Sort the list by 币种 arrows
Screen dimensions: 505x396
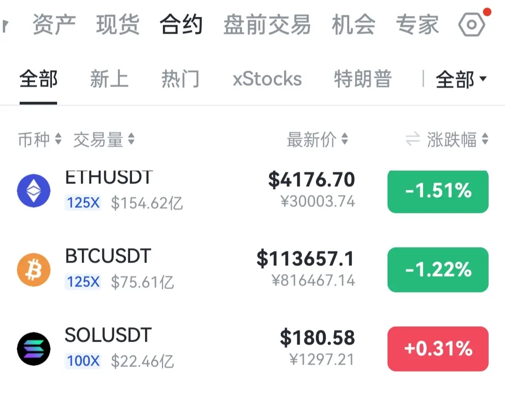click(x=59, y=139)
